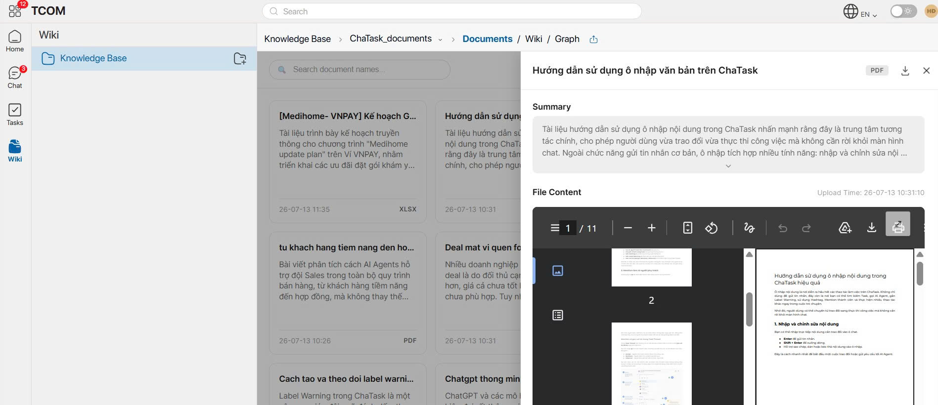
Task: Open the Medihome-VNPAY Kế hoạch document card
Action: (348, 162)
